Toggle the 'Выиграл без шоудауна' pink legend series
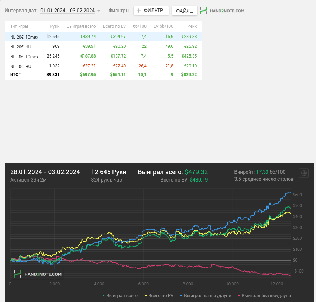 click(264, 296)
